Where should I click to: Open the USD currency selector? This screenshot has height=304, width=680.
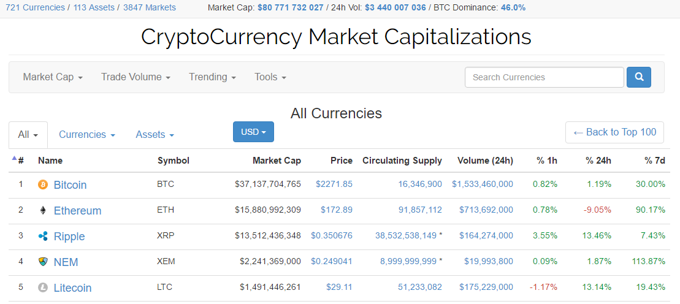click(253, 132)
